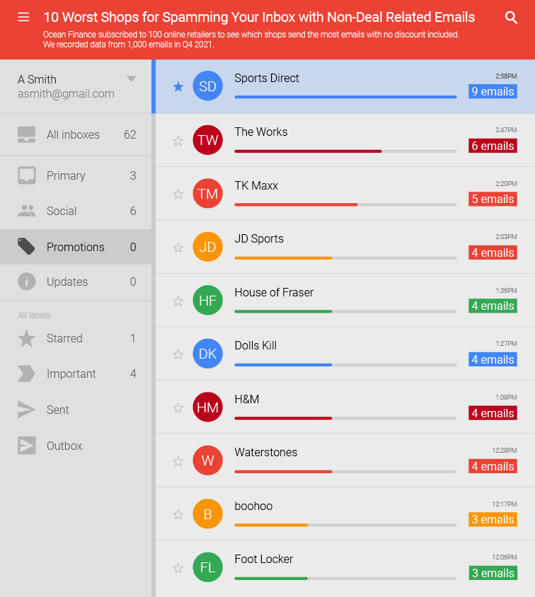This screenshot has width=535, height=597.
Task: Click the 9 emails badge
Action: (x=493, y=91)
